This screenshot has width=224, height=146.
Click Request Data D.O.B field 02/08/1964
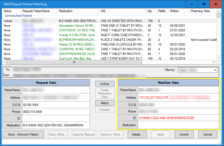pos(56,105)
